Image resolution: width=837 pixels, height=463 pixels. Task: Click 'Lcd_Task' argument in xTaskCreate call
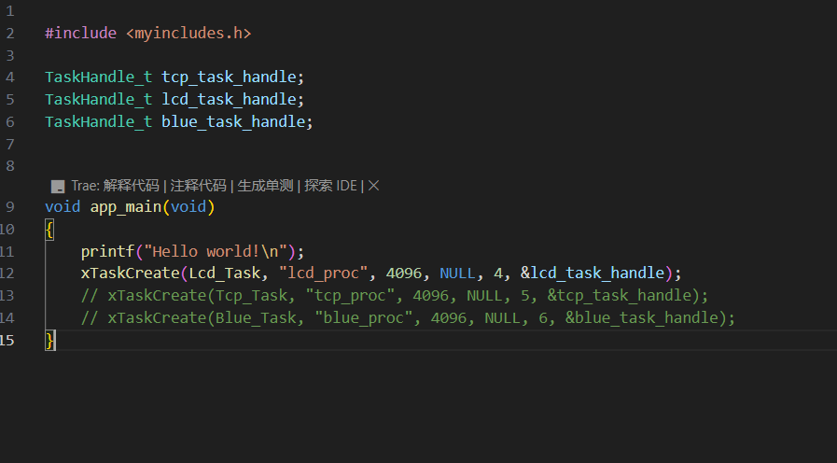[224, 274]
